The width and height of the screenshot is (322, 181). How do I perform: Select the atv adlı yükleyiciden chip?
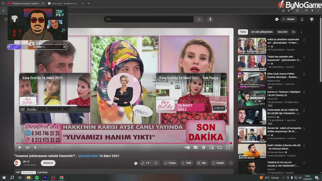pyautogui.click(x=262, y=32)
